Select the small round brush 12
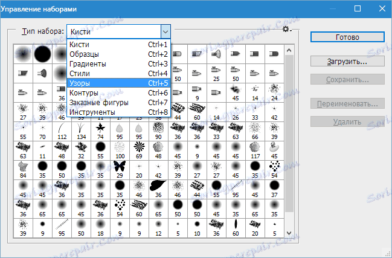Image resolution: width=392 pixels, height=258 pixels. point(158,228)
